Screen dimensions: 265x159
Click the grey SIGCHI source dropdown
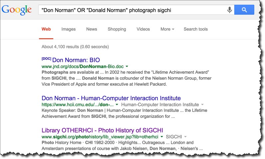tap(176, 136)
